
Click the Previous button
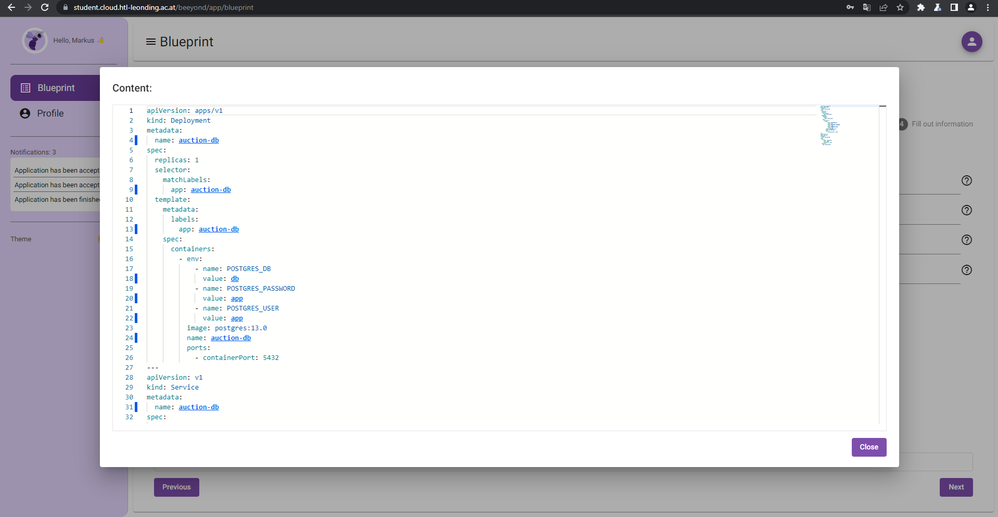(176, 487)
